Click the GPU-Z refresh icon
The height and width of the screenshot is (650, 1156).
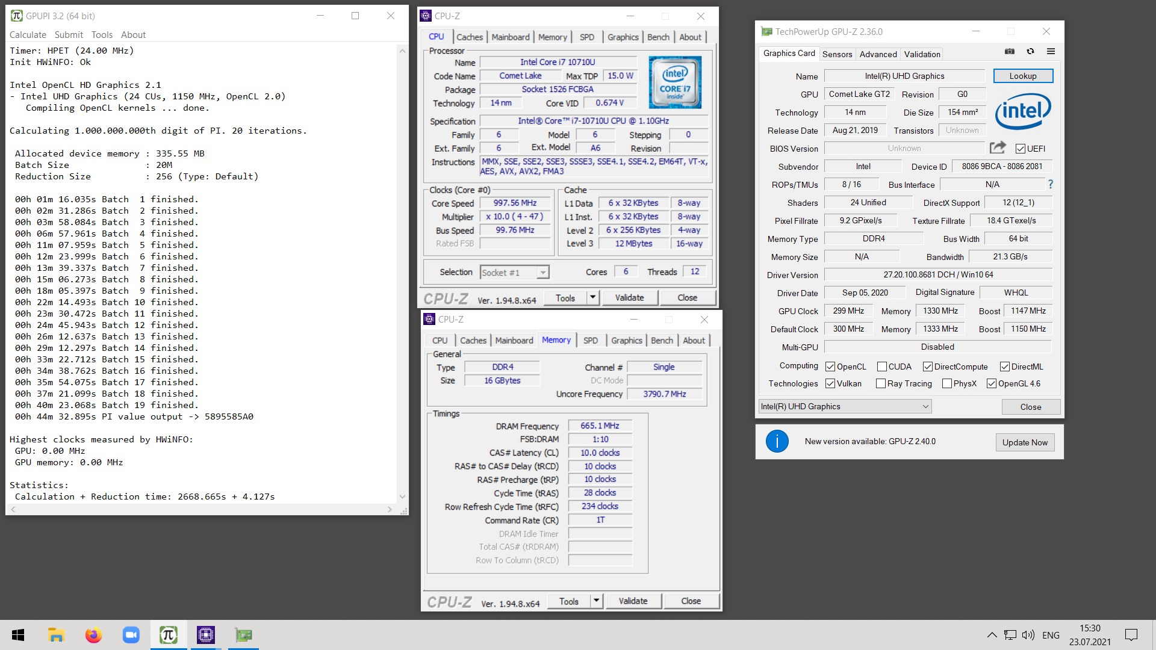pos(1030,52)
